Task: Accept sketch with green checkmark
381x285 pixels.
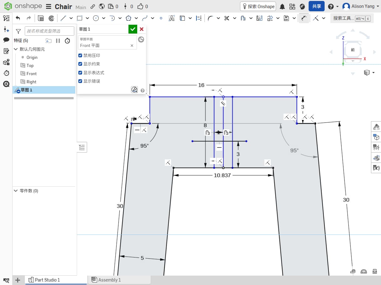Action: click(133, 29)
